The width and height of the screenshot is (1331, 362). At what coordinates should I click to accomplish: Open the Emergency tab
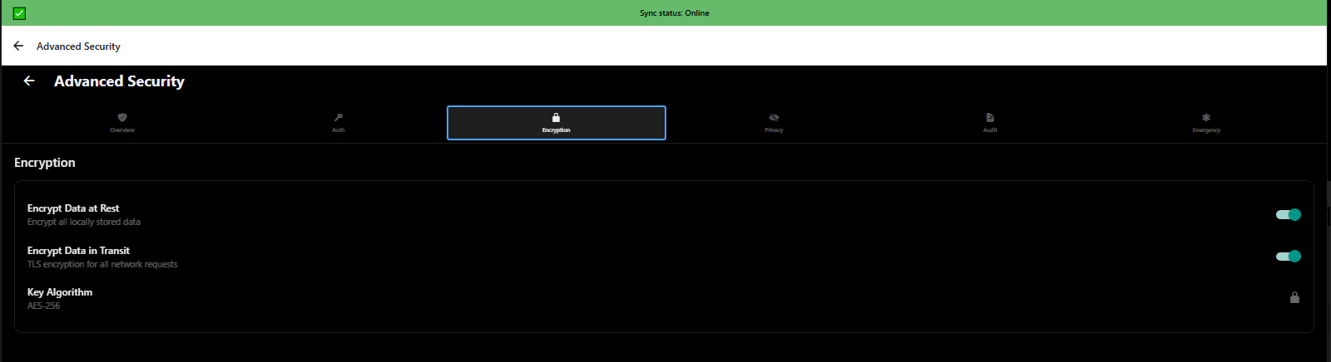click(1206, 123)
